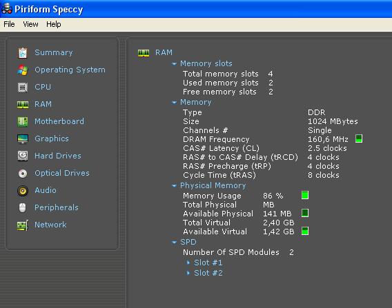The image size is (392, 308).
Task: Collapse the SPD section arrow
Action: point(174,242)
